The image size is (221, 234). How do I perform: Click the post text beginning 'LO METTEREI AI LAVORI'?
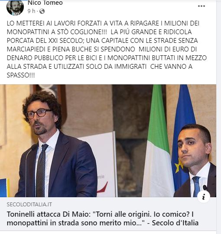pyautogui.click(x=107, y=49)
